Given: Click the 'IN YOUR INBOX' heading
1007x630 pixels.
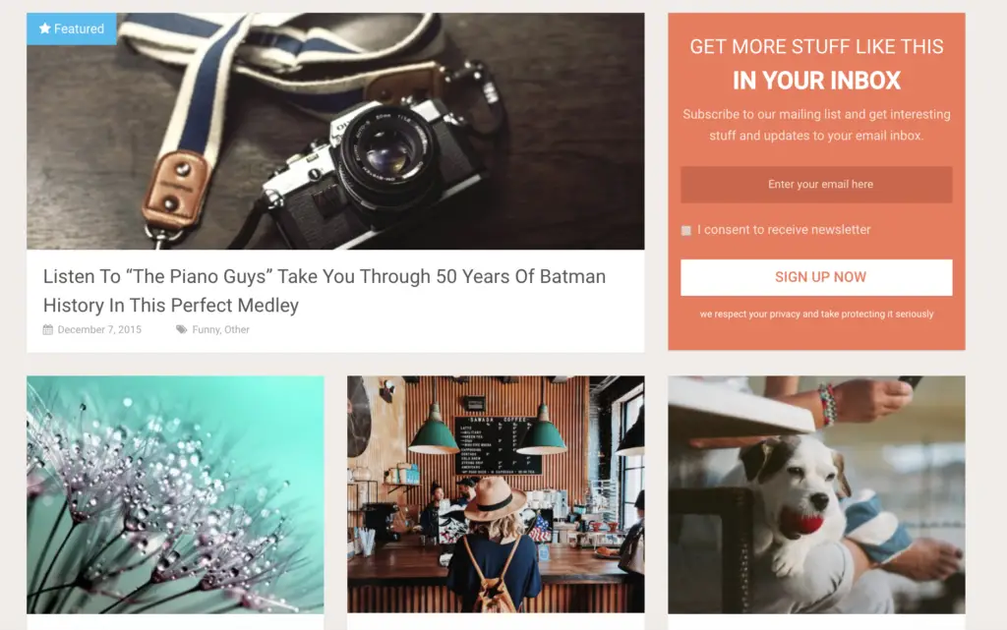Looking at the screenshot, I should click(x=816, y=81).
